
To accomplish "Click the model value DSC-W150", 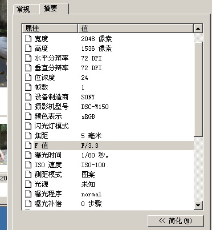I will pyautogui.click(x=95, y=107).
